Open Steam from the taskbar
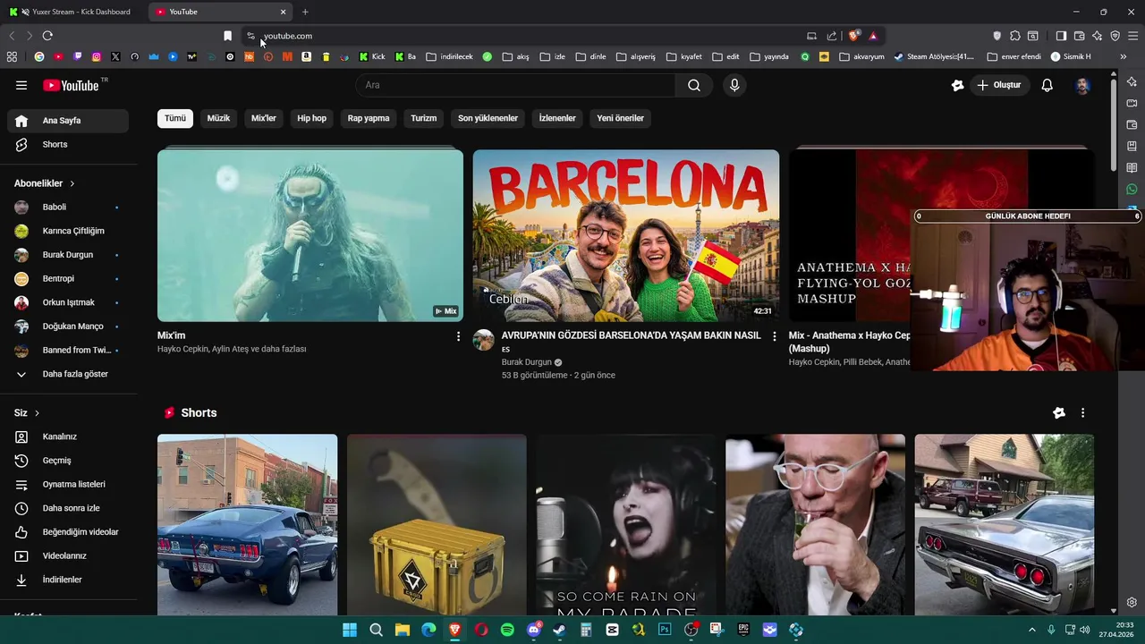The image size is (1145, 644). tap(560, 630)
